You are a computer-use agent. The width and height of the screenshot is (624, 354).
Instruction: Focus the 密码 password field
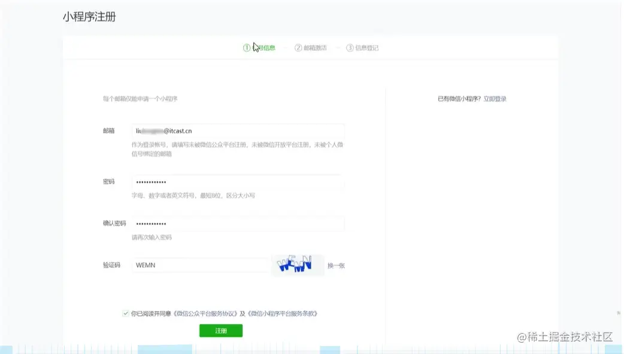238,182
